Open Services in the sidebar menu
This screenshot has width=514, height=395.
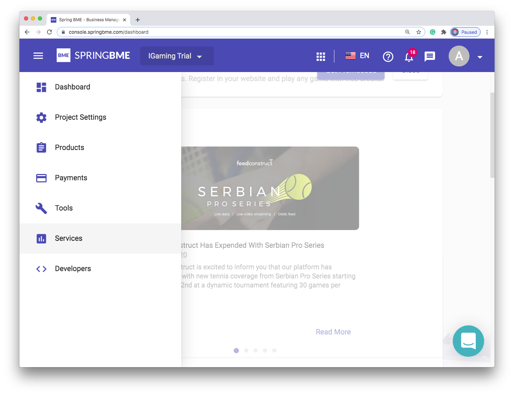(x=69, y=238)
